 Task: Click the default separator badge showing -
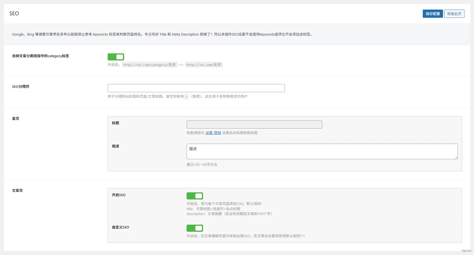tap(186, 96)
